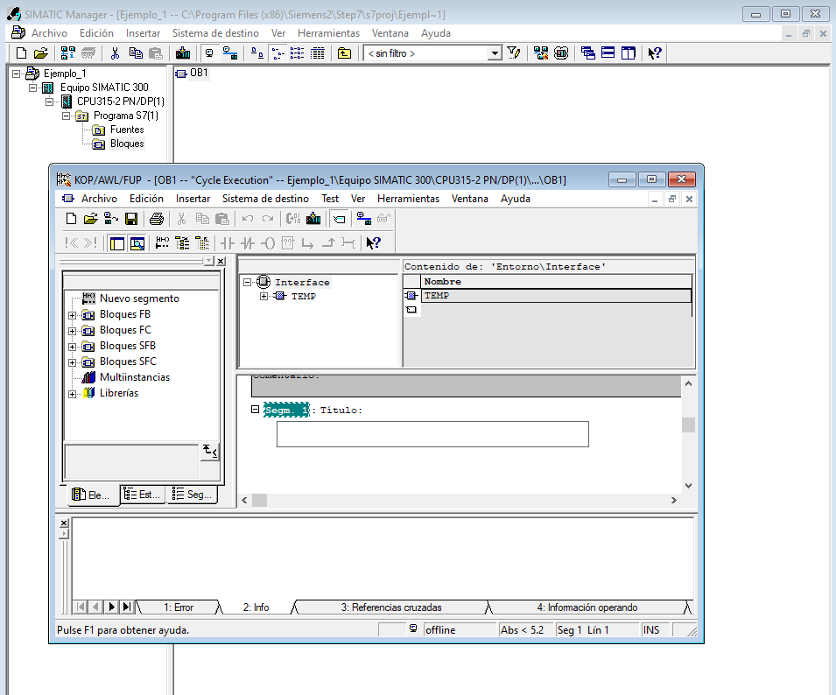The image size is (836, 695).
Task: Click Accessible nodes icon in SIMATIC Manager
Action: click(x=67, y=53)
